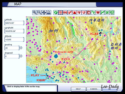125x94 pixels.
Task: Toggle airspace boundaries icon
Action: pos(88,13)
